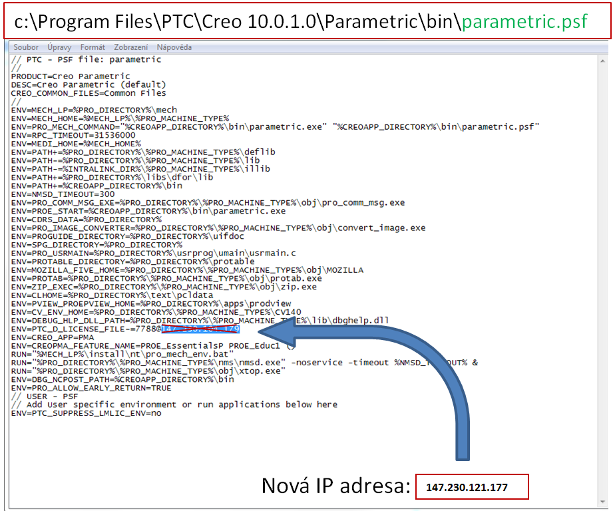Click the PATH line ending in deflib
This screenshot has width=613, height=511.
(x=143, y=152)
